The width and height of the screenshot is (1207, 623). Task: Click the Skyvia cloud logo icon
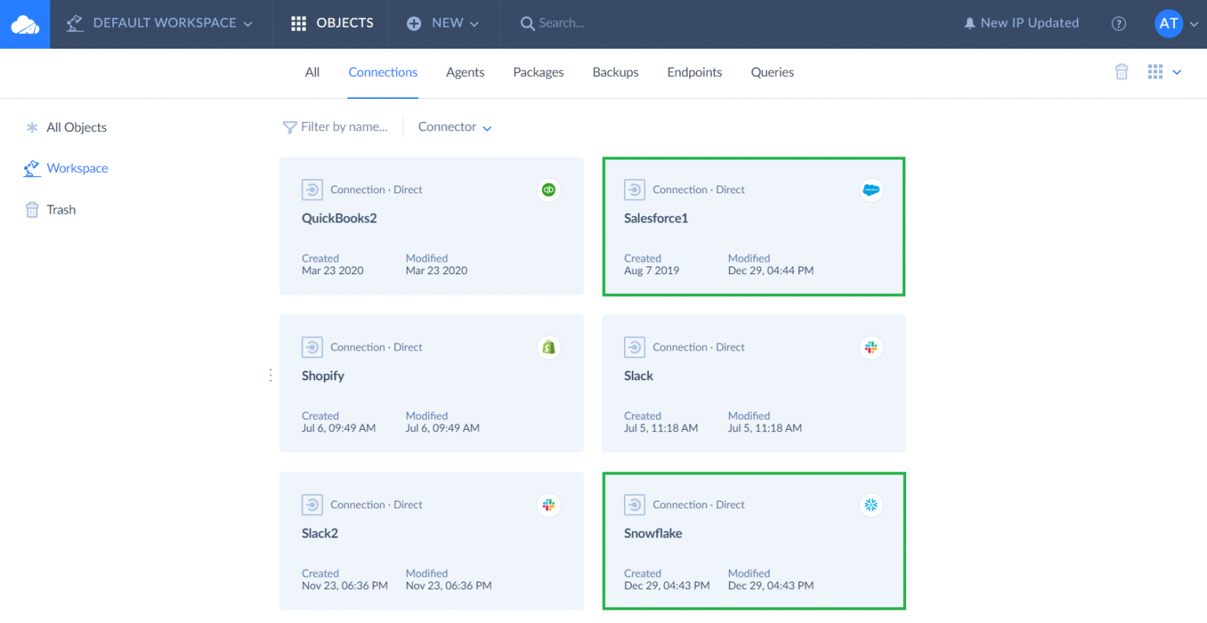(25, 24)
